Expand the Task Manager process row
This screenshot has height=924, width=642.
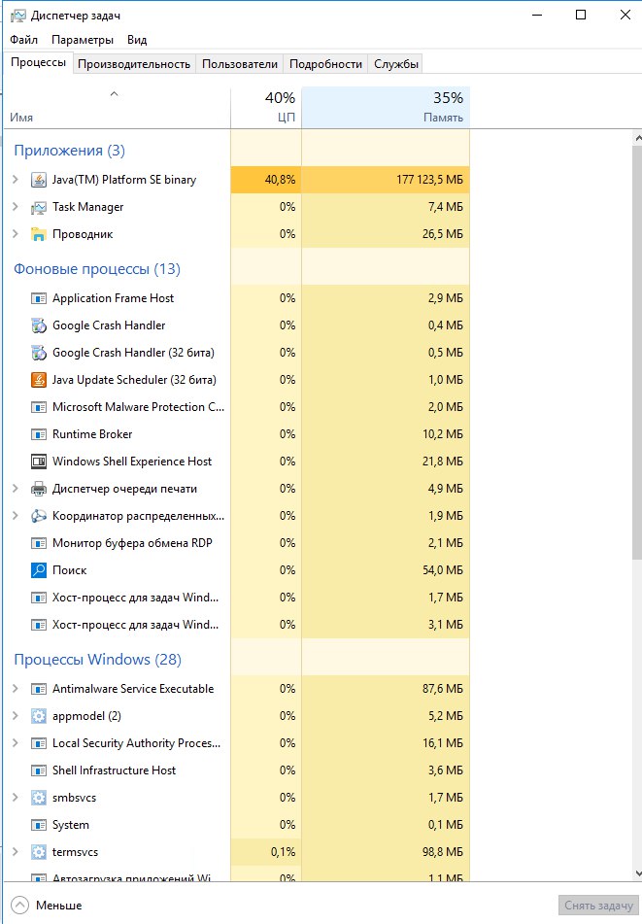(16, 206)
